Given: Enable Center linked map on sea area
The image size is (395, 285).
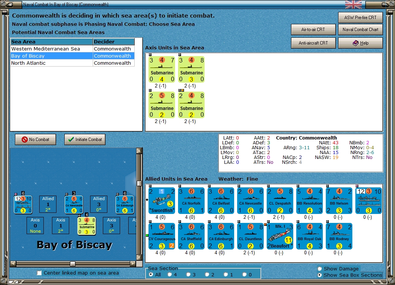Looking at the screenshot, I should pyautogui.click(x=39, y=273).
